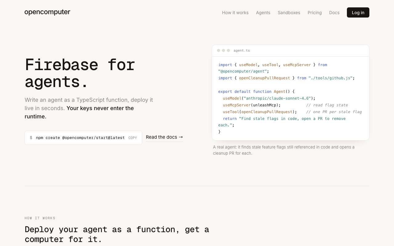This screenshot has height=246, width=394.
Task: Open Docs in the navigation bar
Action: click(334, 13)
